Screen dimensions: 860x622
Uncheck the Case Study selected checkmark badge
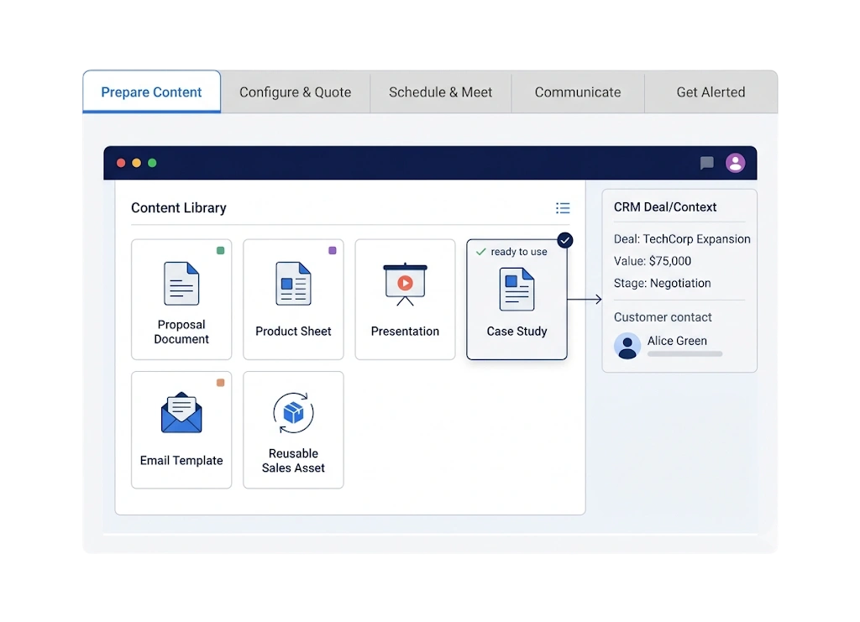565,240
